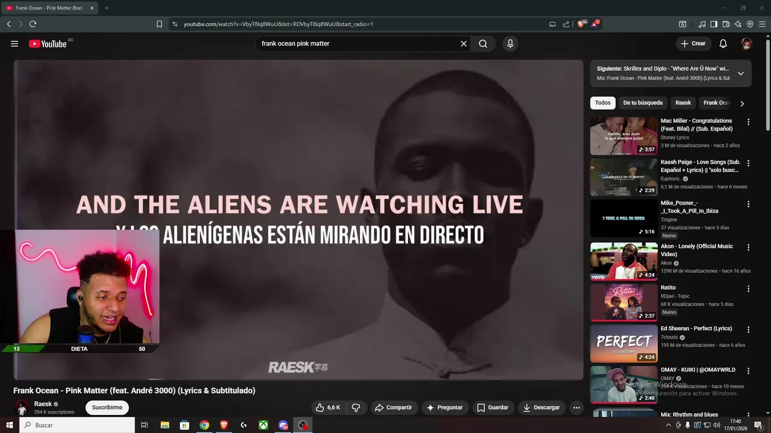Image resolution: width=771 pixels, height=433 pixels.
Task: Open options for Akon Lonely video
Action: (x=749, y=247)
